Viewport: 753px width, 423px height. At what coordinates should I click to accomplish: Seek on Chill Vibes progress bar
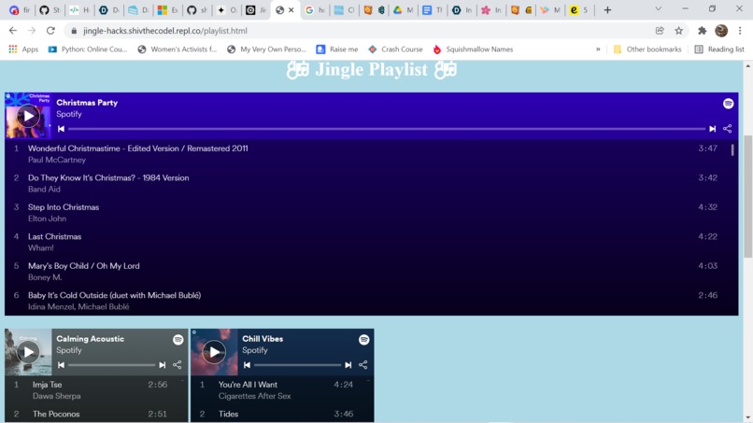coord(297,365)
